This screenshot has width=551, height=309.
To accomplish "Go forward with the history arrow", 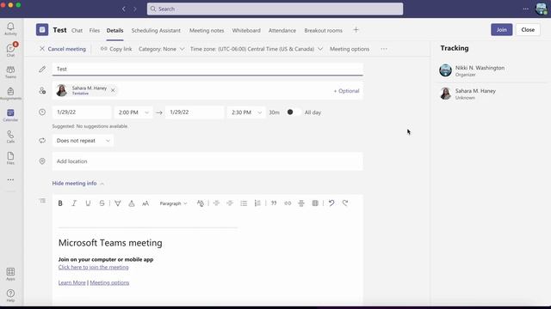I will (135, 9).
